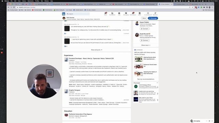Open the Messaging icon in top navigation

(x=126, y=14)
